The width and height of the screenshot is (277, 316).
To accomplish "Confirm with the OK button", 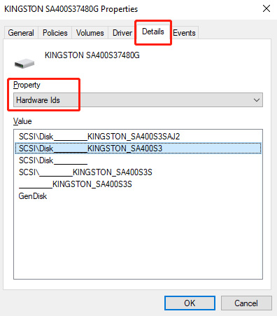I will point(190,303).
